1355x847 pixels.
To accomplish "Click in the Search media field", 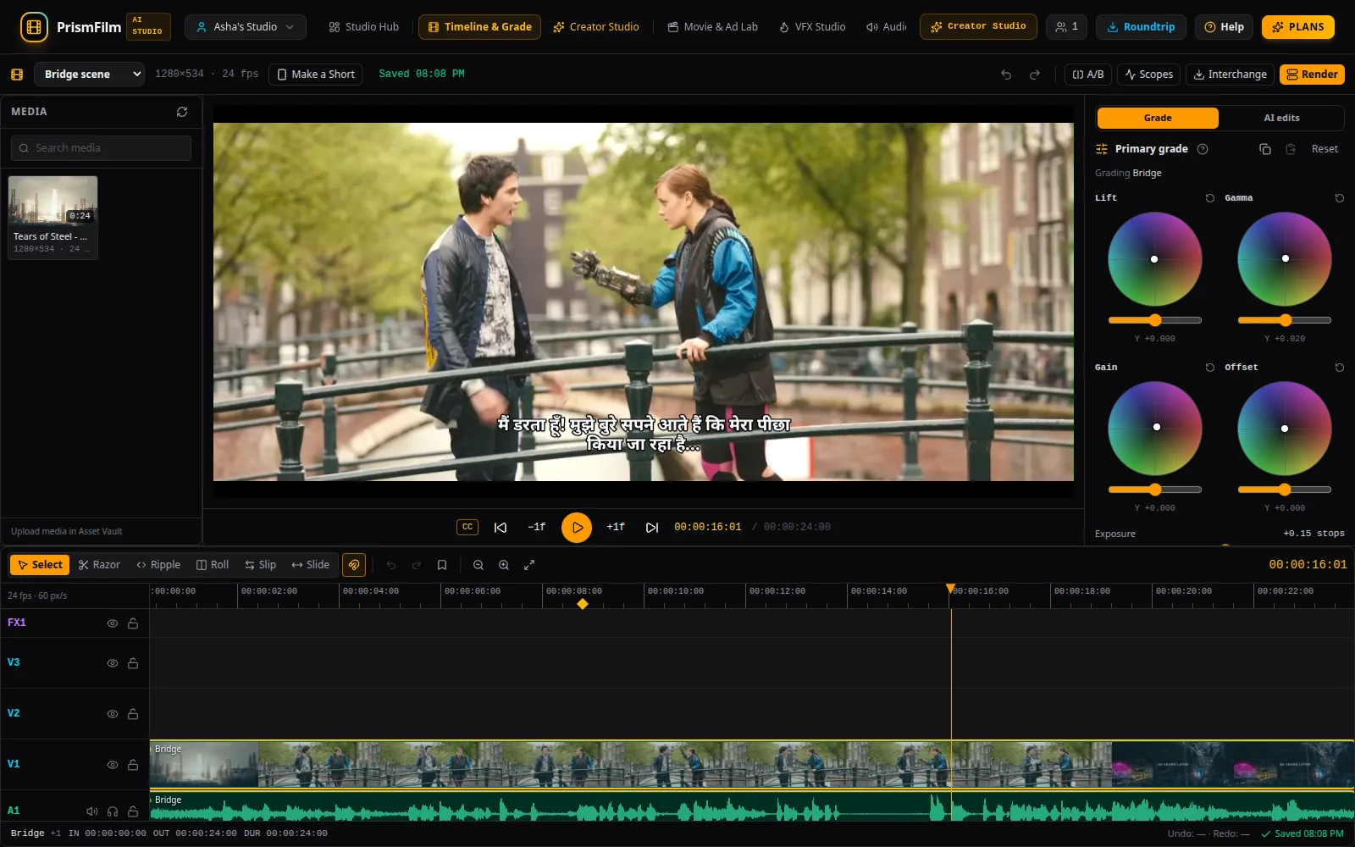I will pyautogui.click(x=101, y=148).
